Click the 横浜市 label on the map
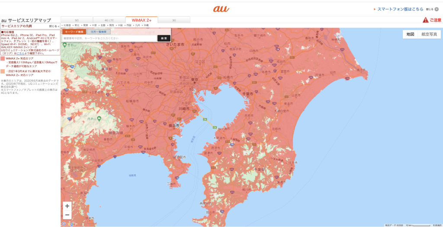 (x=174, y=126)
